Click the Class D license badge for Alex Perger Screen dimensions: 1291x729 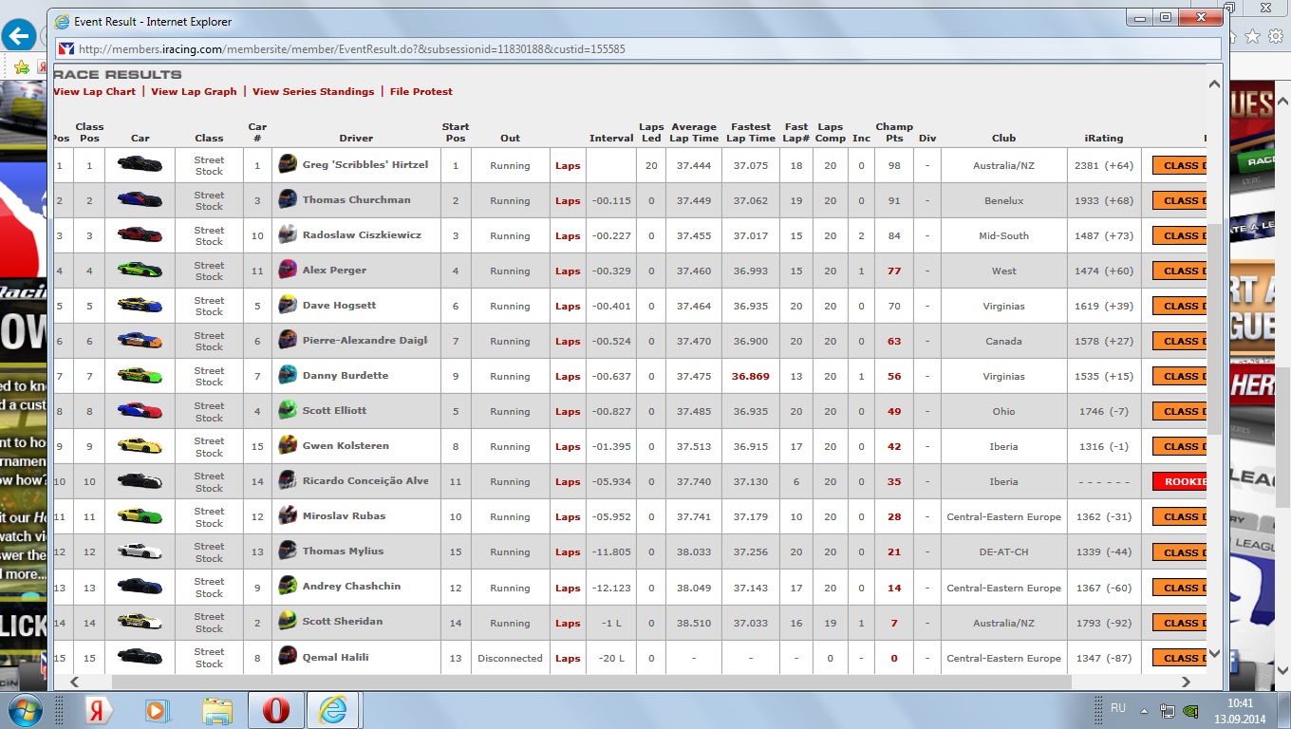click(x=1179, y=271)
